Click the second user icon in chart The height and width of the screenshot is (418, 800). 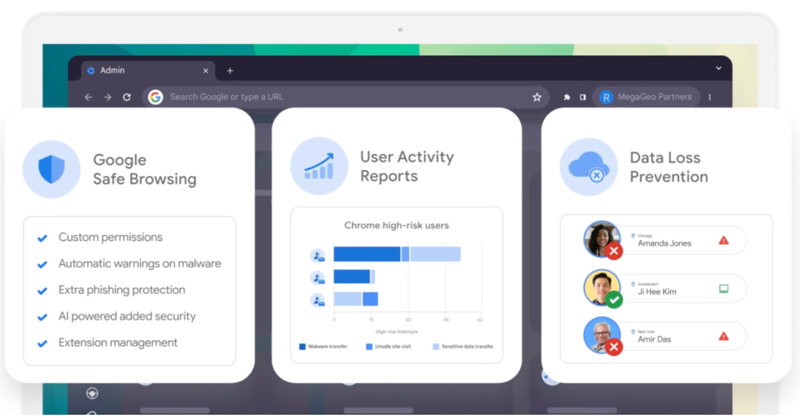318,278
